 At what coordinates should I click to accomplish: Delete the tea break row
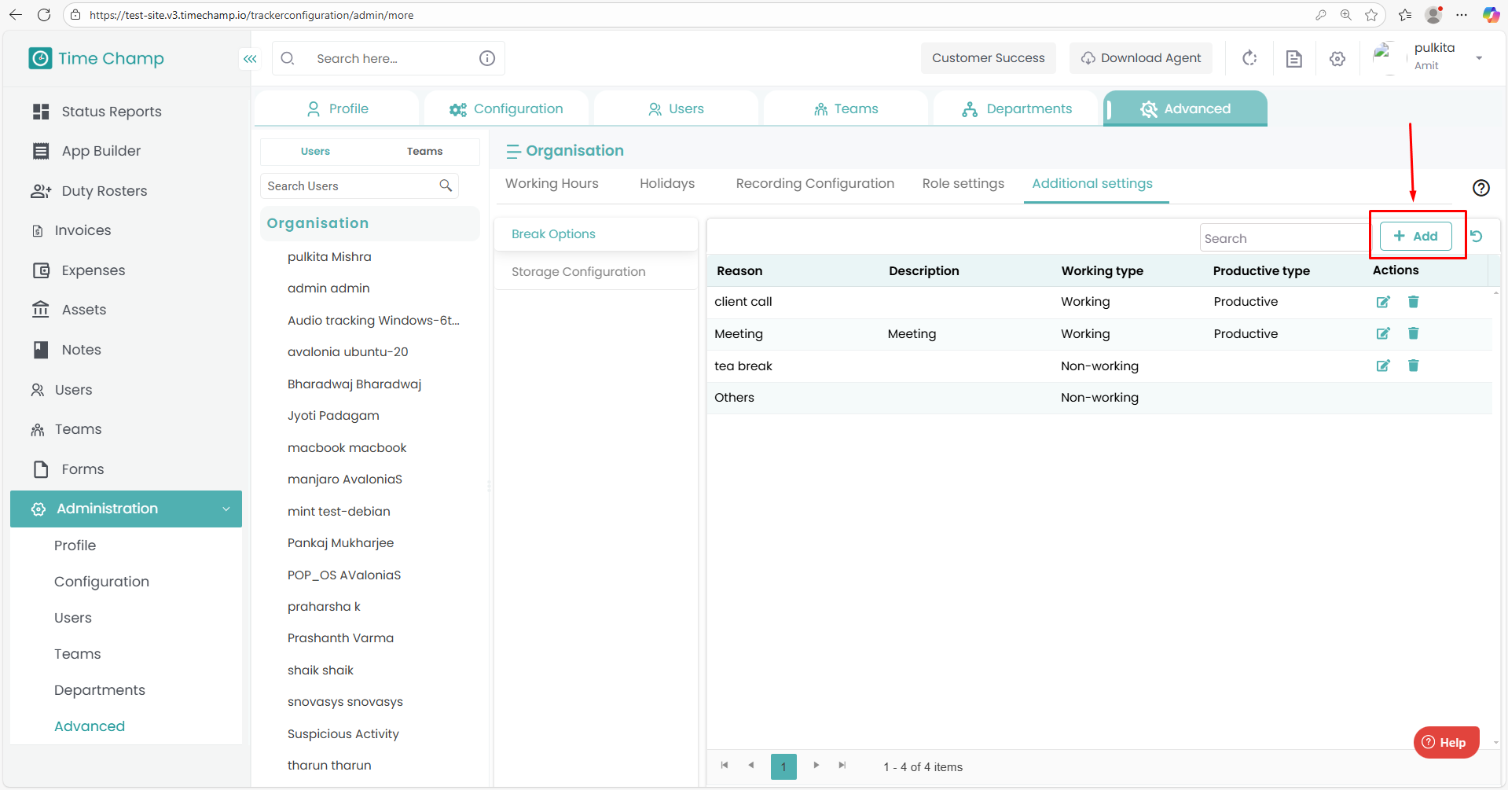[x=1413, y=366]
